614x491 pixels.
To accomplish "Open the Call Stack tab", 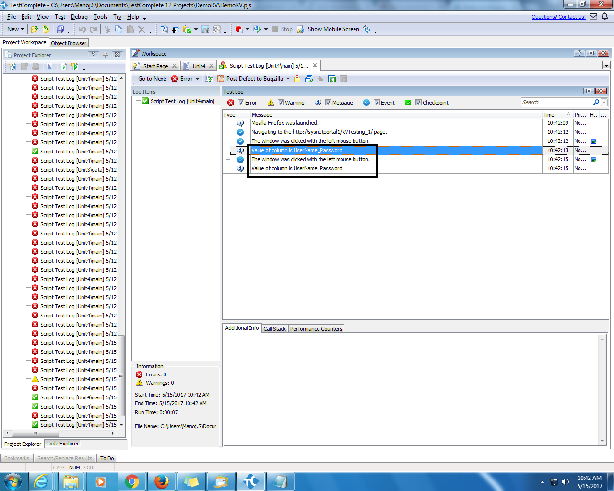I will 274,329.
